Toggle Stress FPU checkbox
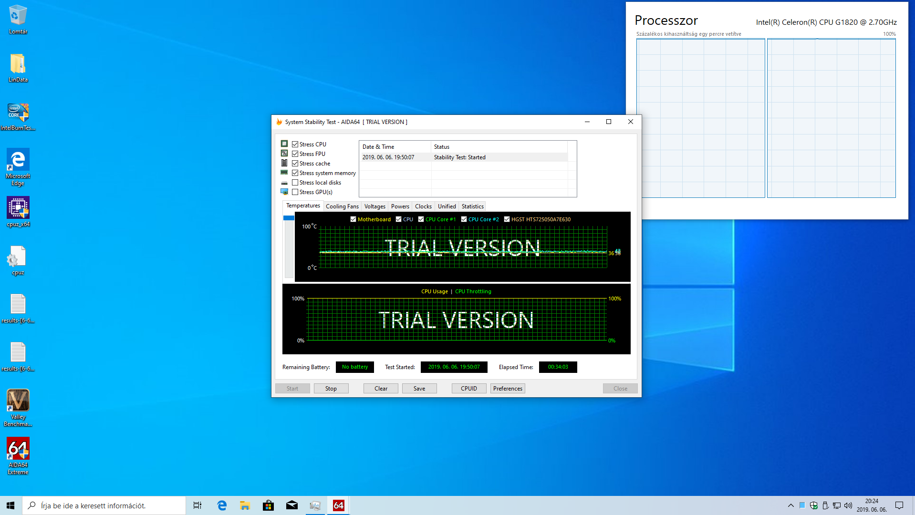This screenshot has width=915, height=515. pos(295,154)
